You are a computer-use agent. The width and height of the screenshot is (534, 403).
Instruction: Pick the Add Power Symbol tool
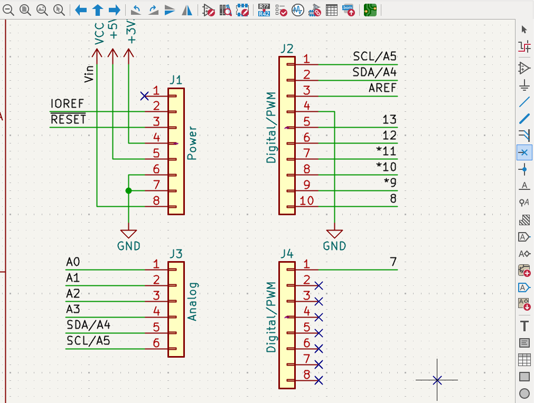(524, 85)
